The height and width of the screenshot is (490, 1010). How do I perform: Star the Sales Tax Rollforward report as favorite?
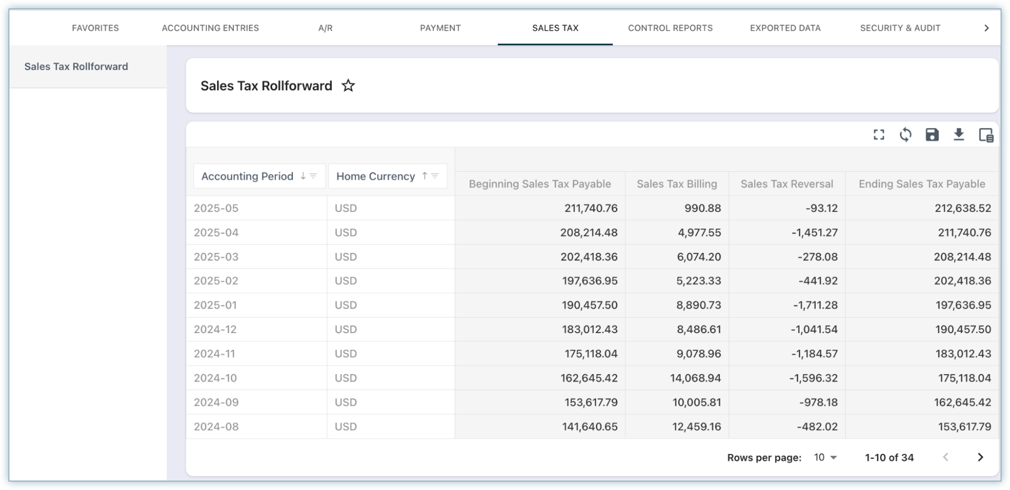tap(348, 86)
